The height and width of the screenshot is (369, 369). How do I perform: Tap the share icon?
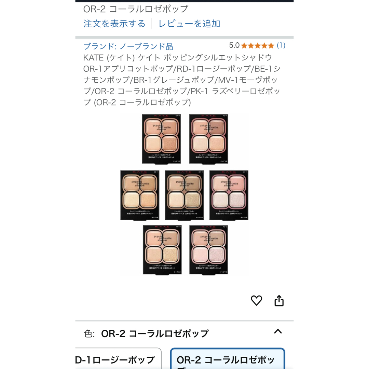(x=279, y=301)
